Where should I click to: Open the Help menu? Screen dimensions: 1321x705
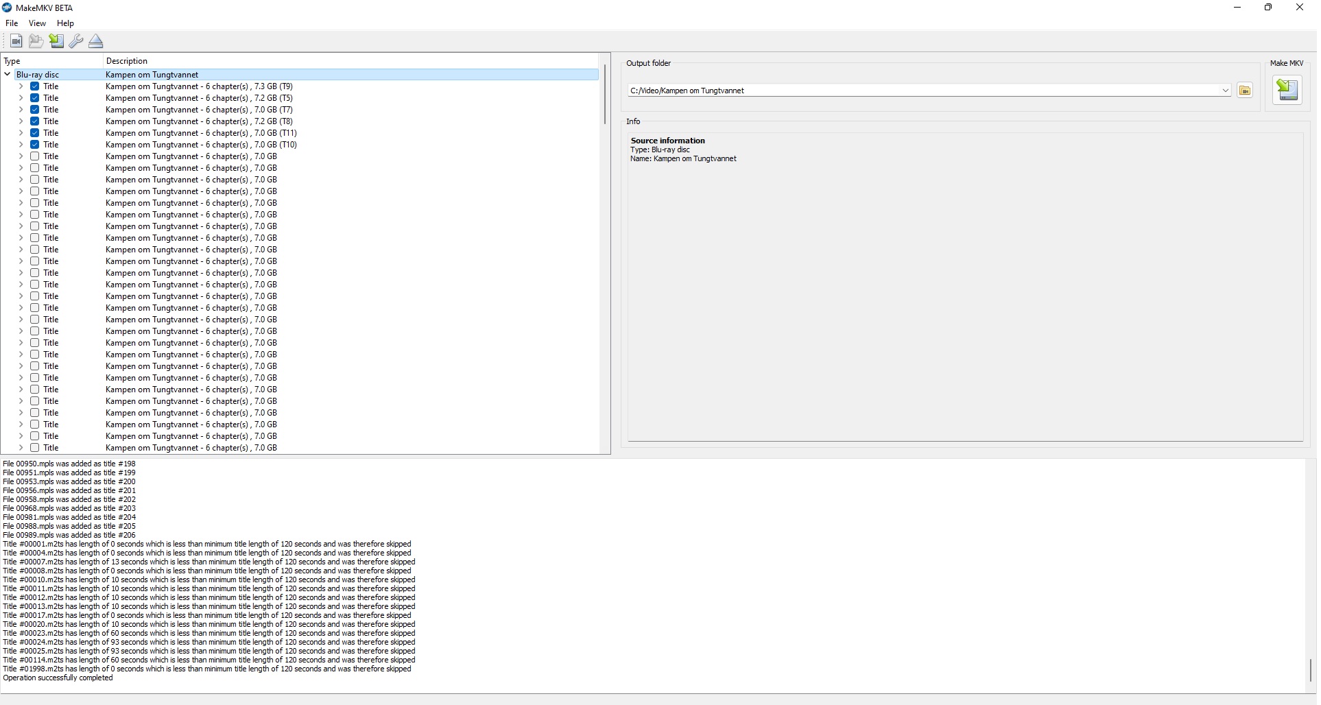tap(65, 23)
